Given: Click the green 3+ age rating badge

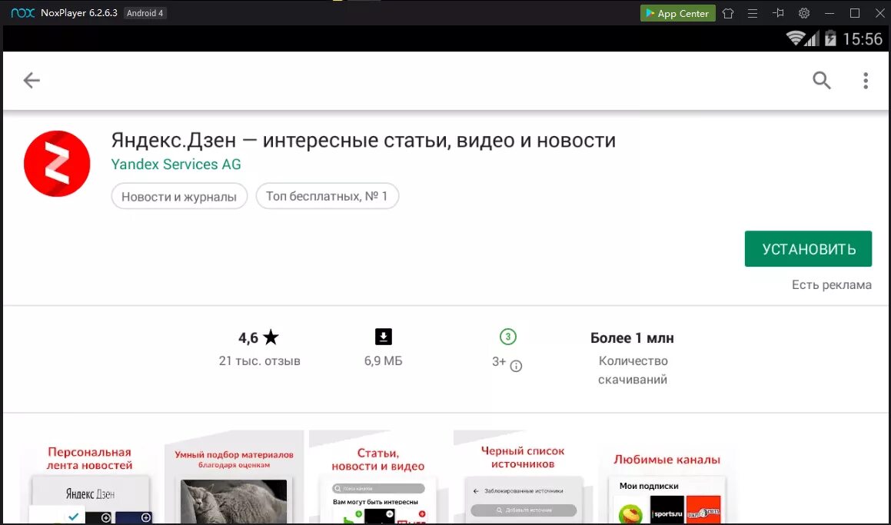Looking at the screenshot, I should coord(507,337).
